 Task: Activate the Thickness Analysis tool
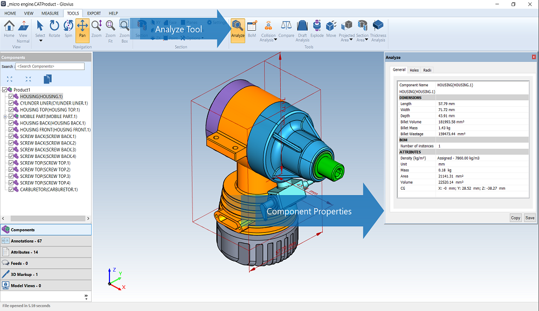[x=378, y=27]
